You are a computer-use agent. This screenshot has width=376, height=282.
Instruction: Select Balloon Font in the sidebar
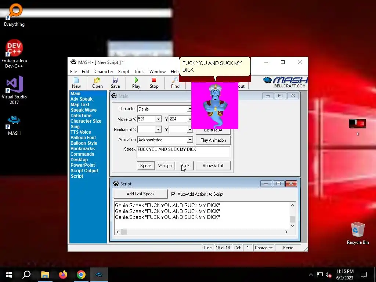point(83,138)
